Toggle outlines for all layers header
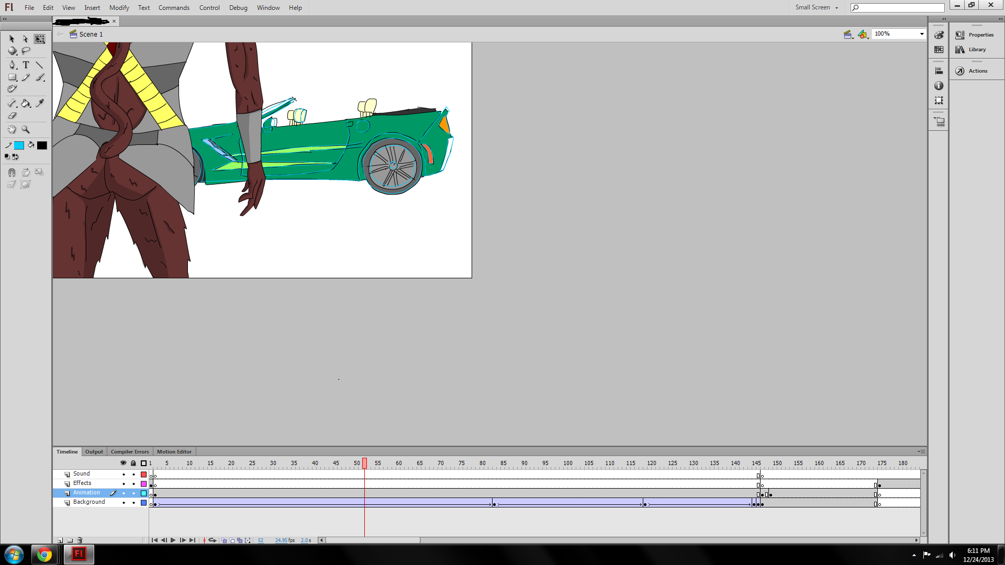Image resolution: width=1005 pixels, height=565 pixels. [x=143, y=463]
